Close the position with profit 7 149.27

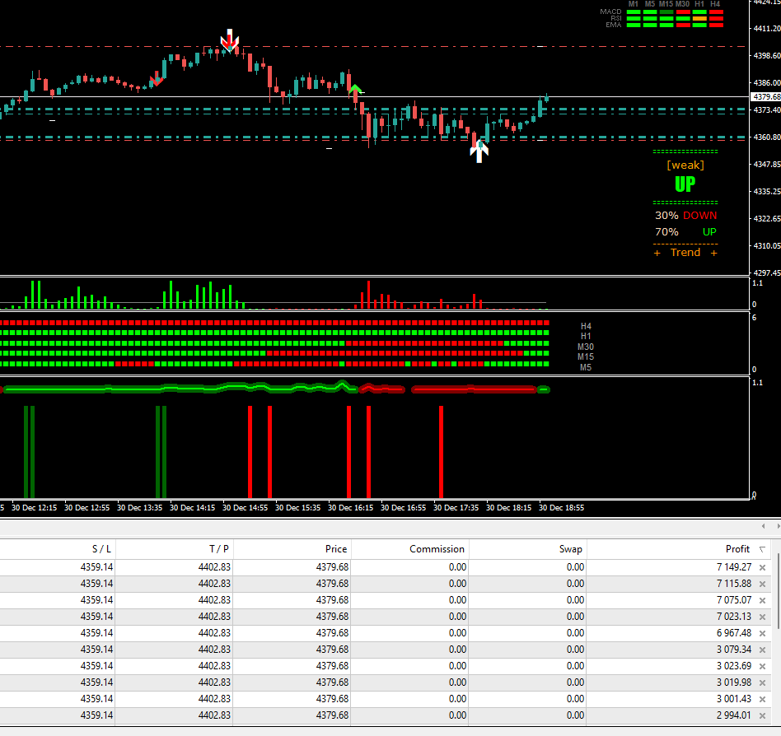click(x=762, y=567)
